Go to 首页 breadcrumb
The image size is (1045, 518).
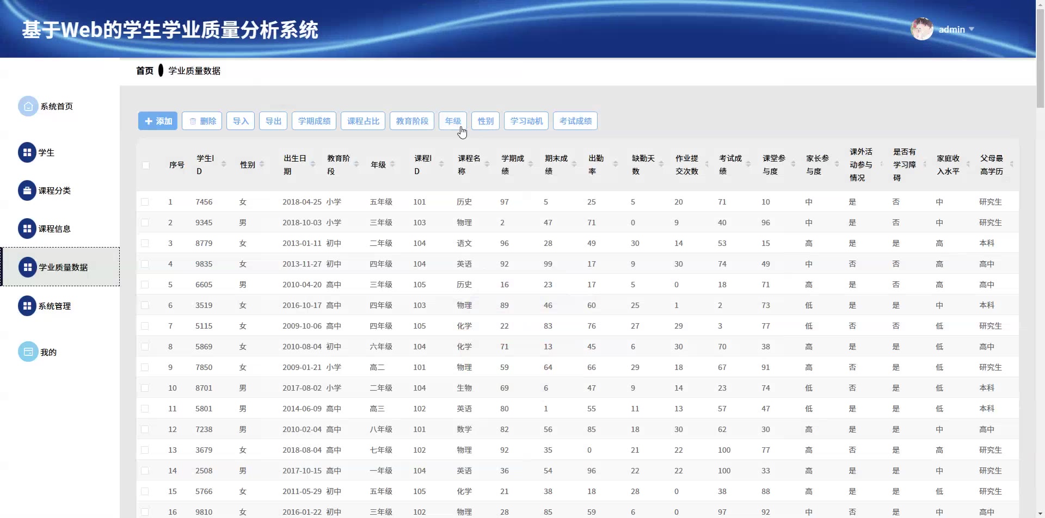(144, 71)
